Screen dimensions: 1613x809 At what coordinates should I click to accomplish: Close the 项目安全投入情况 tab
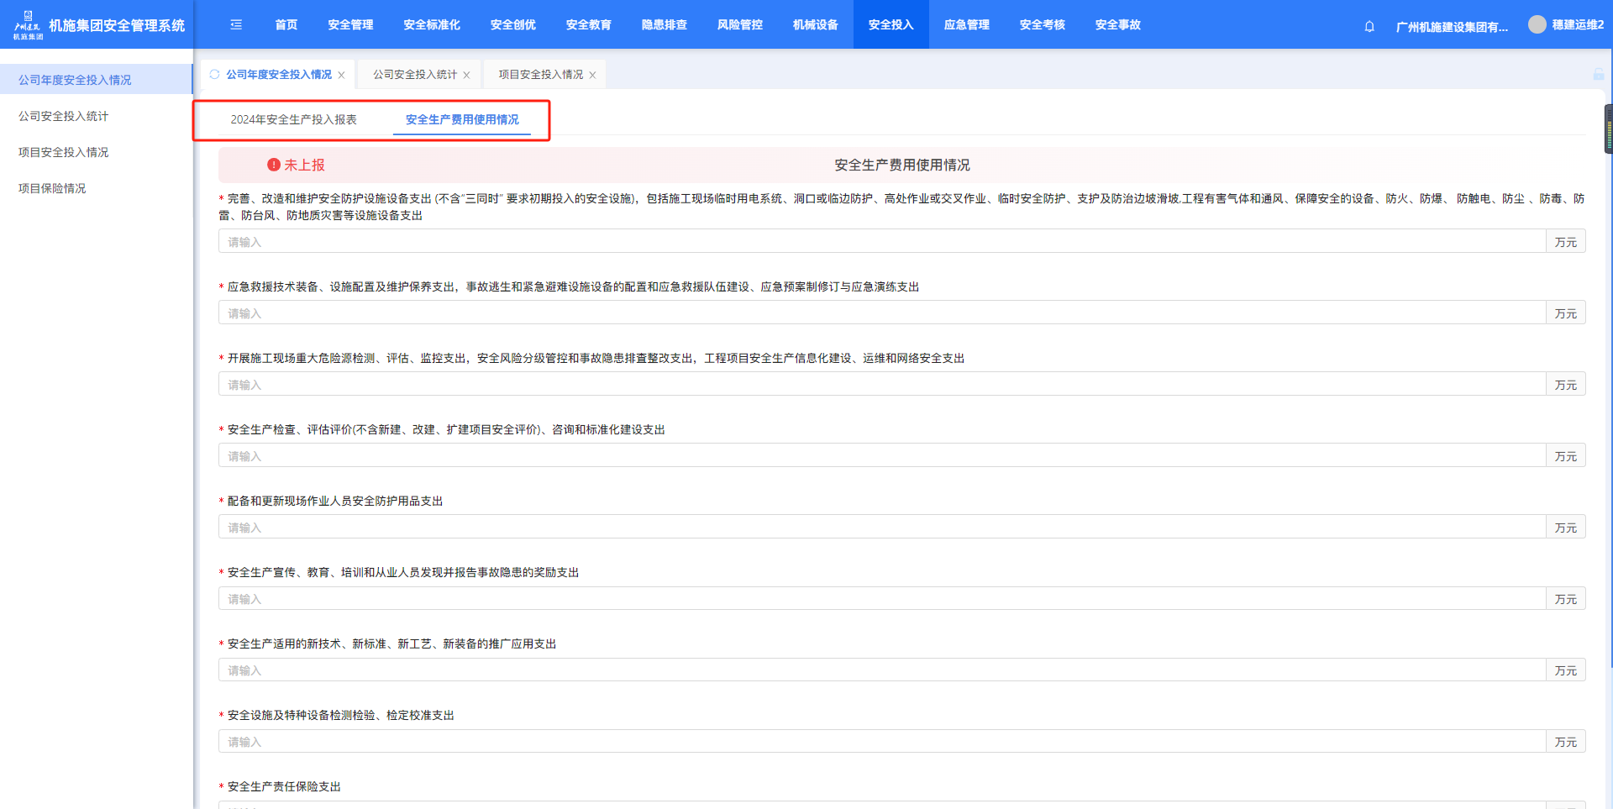click(593, 76)
